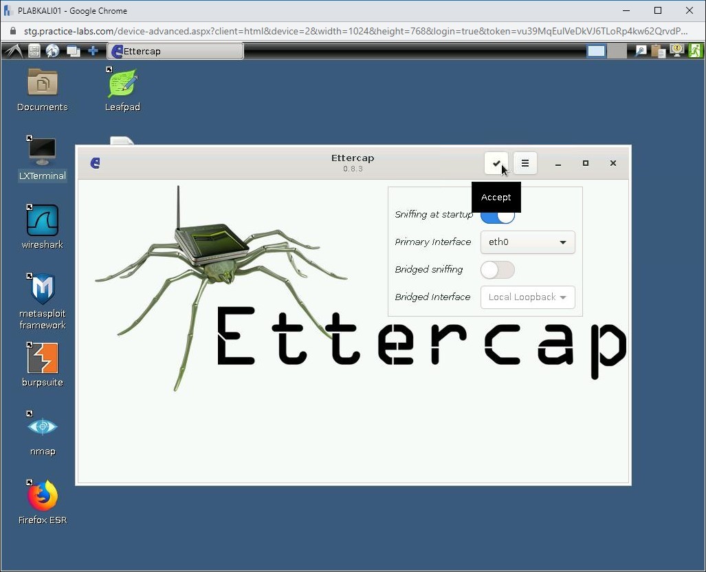
Task: Click inside the Chrome address bar
Action: coord(344,30)
